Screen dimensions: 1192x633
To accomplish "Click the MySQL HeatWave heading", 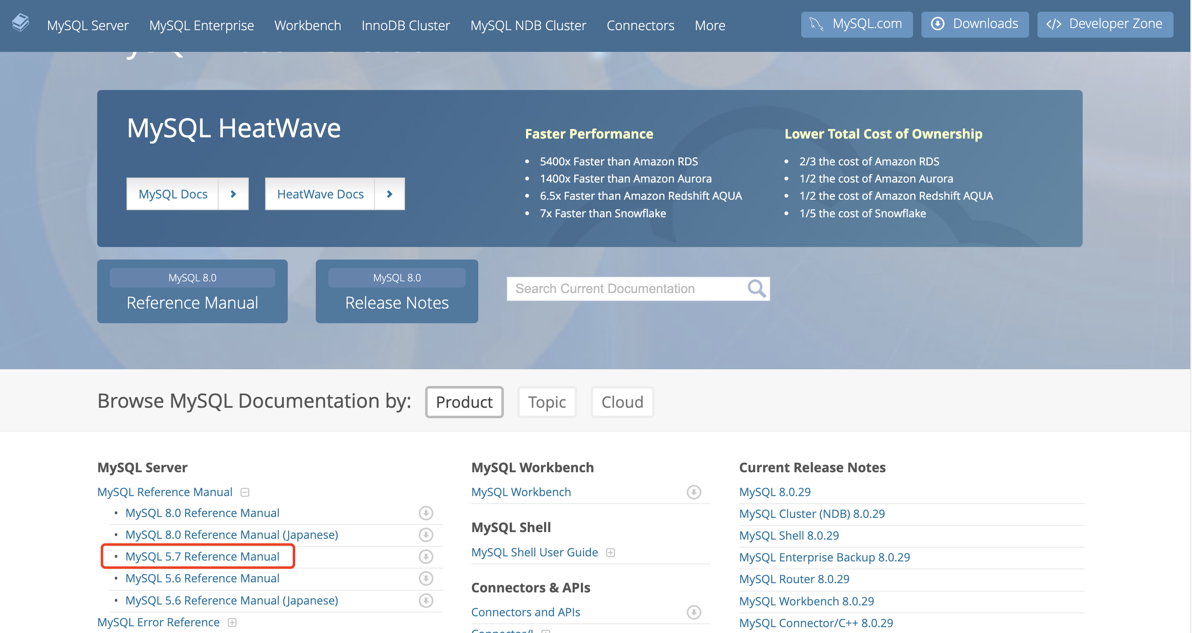I will pyautogui.click(x=234, y=128).
